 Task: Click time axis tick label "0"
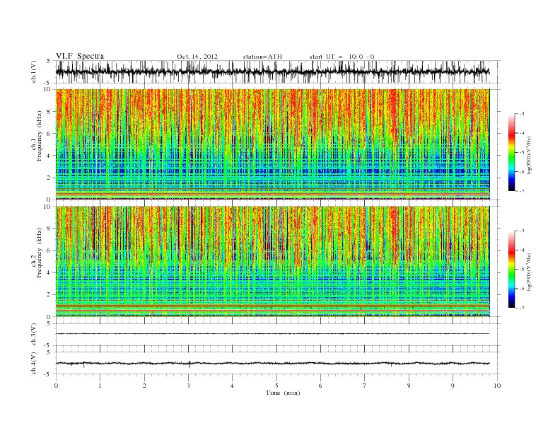tap(56, 386)
